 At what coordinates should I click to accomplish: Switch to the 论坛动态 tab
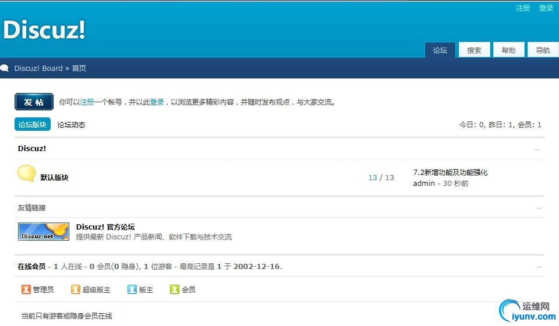[71, 124]
